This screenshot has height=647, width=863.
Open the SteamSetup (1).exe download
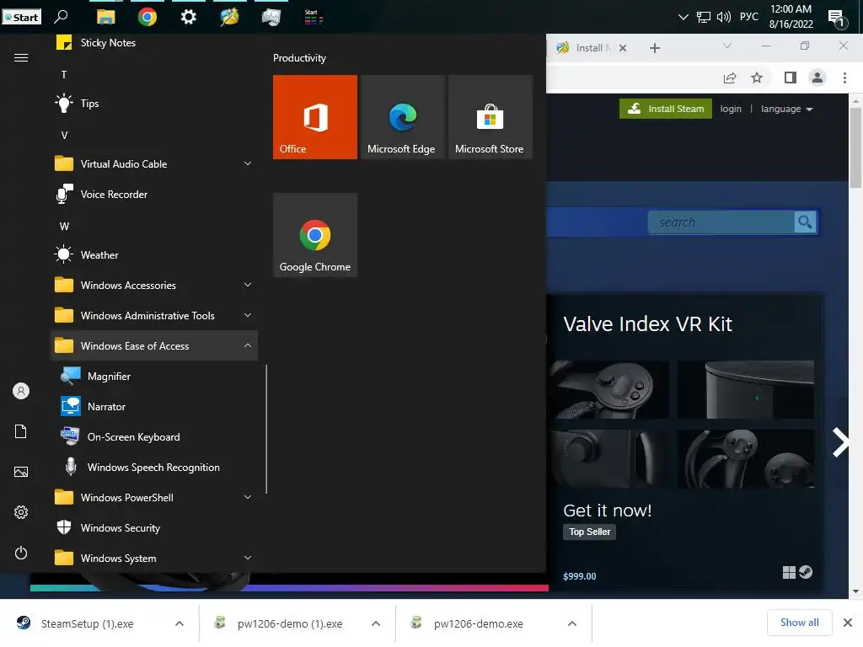88,623
